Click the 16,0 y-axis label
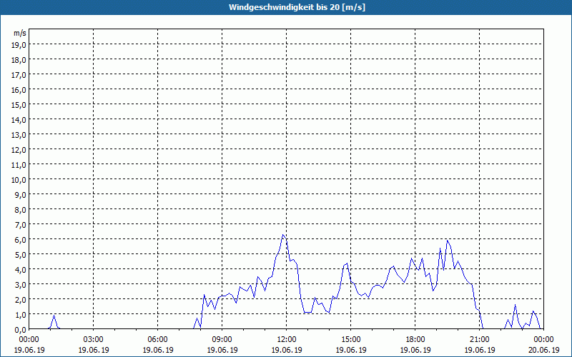Screen dimensions: 572x357 click(19, 90)
